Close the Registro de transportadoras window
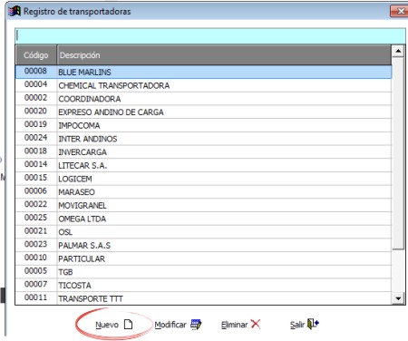This screenshot has height=341, width=408. (400, 12)
